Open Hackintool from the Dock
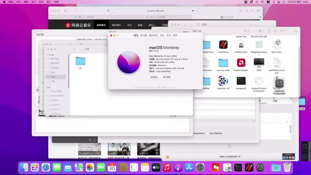The width and height of the screenshot is (311, 175). (x=249, y=167)
